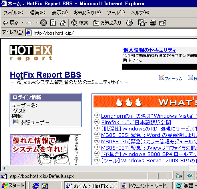Open the ヘルプ(H) menu
This screenshot has width=197, height=189.
pyautogui.click(x=140, y=13)
